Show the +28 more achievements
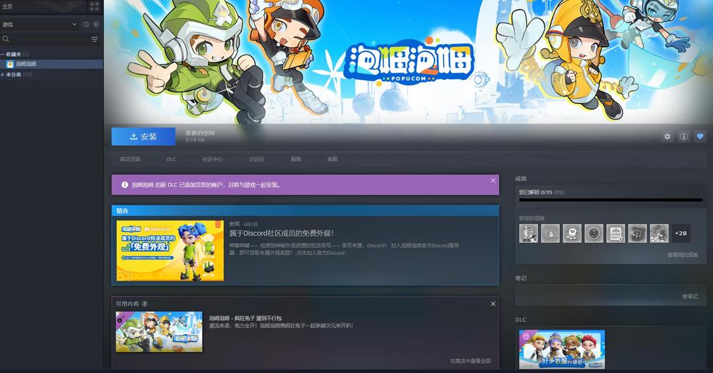This screenshot has width=713, height=373. 681,233
